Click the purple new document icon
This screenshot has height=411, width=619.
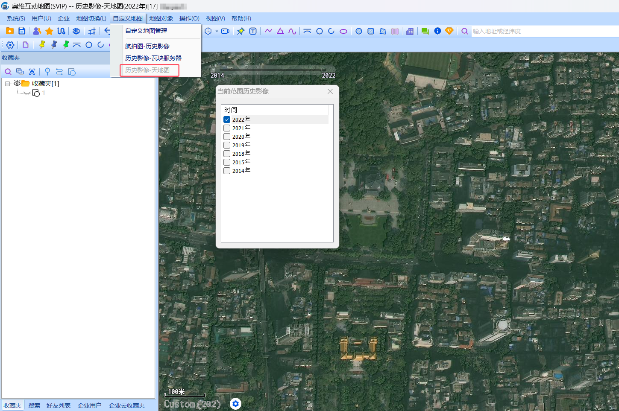coord(26,45)
